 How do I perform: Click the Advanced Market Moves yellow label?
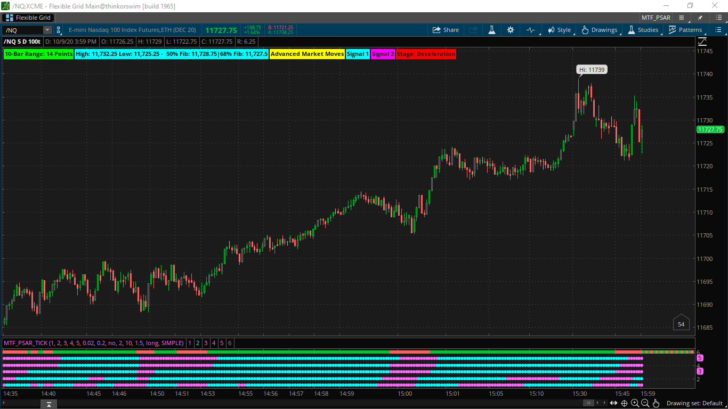pos(307,54)
